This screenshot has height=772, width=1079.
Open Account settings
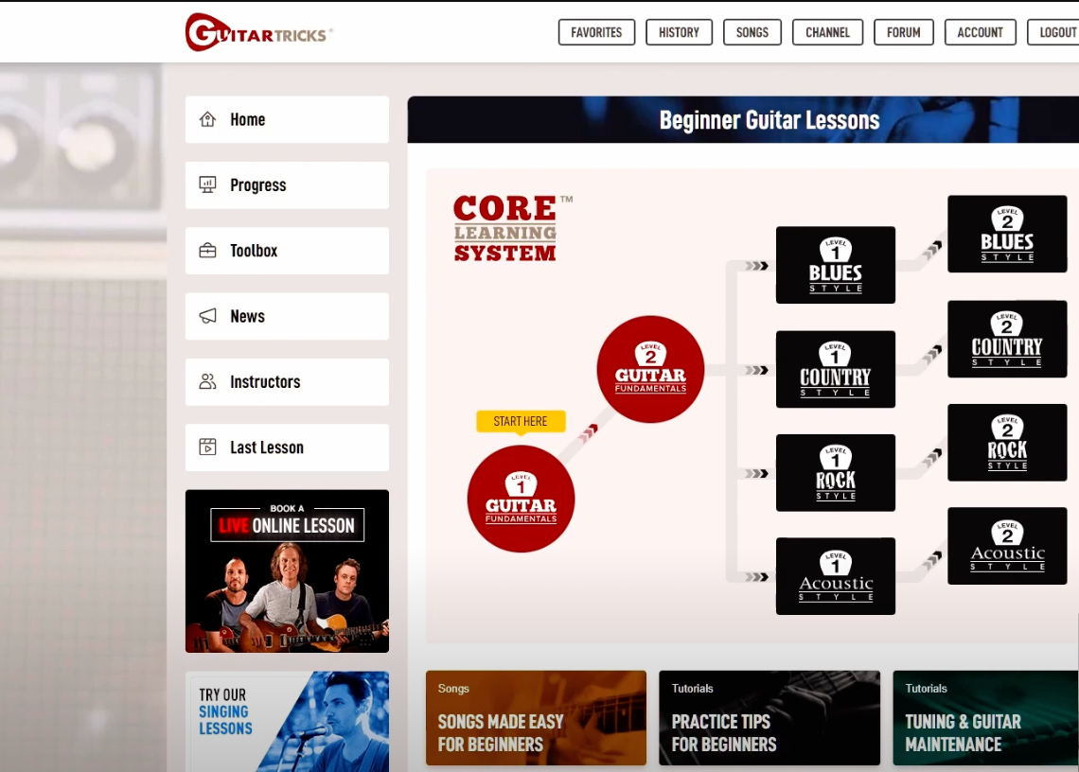981,32
